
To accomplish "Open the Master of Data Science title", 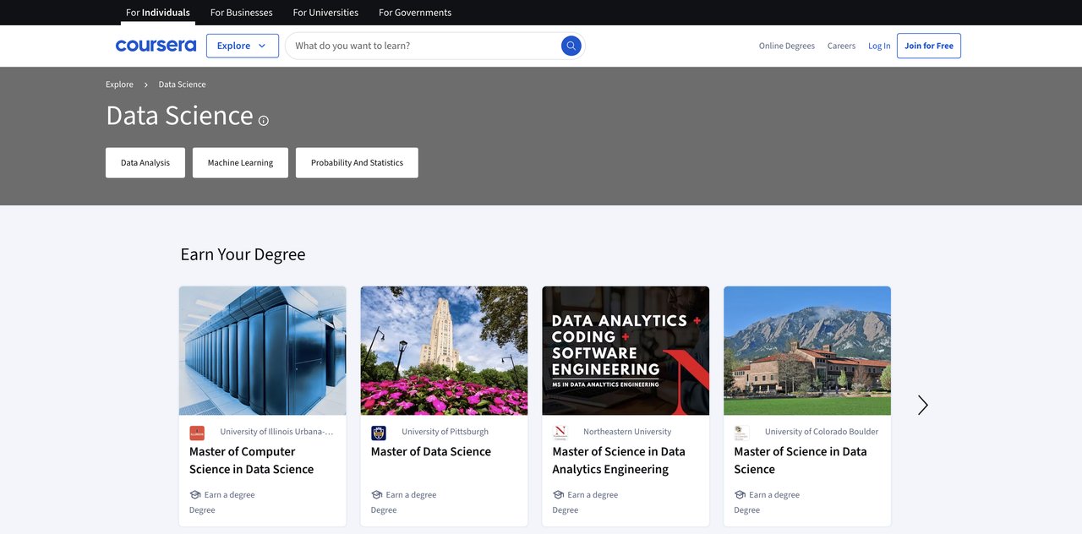I will coord(431,452).
